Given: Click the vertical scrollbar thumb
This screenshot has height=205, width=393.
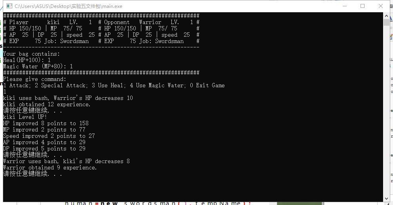Looking at the screenshot, I should click(386, 23).
